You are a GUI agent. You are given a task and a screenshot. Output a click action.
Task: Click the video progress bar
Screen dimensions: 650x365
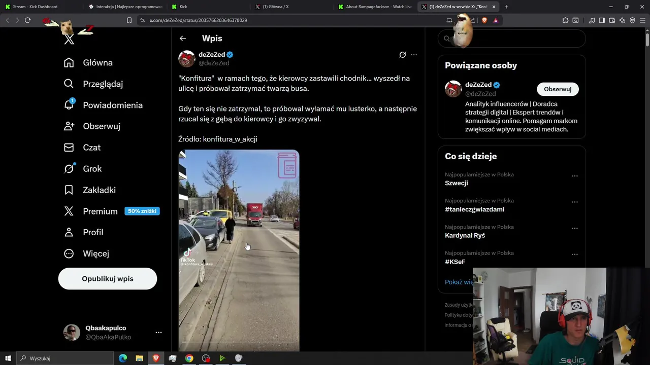pyautogui.click(x=239, y=342)
